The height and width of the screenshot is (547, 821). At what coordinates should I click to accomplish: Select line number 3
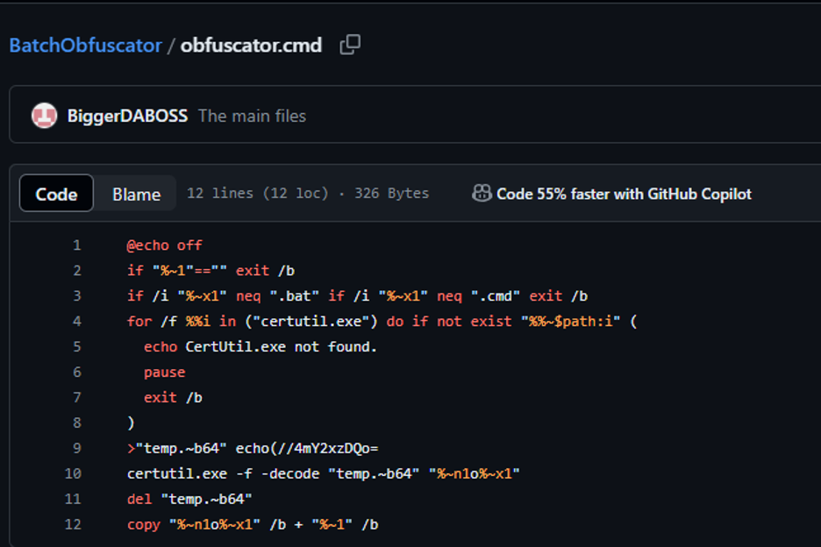click(x=77, y=295)
